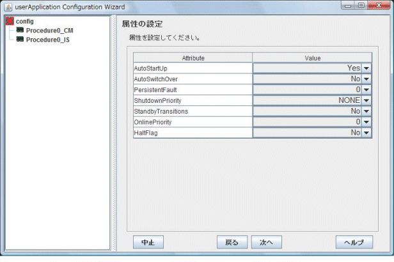Click the Procedure0_IS resource icon
The height and width of the screenshot is (262, 394).
coord(20,39)
